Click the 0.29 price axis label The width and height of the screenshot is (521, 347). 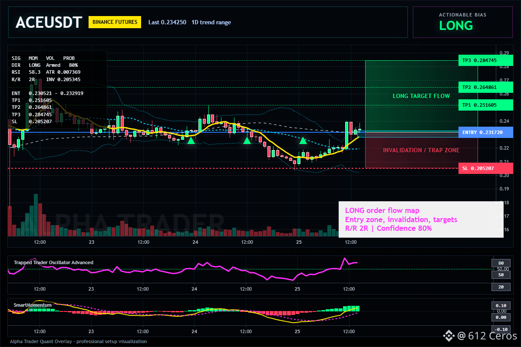coord(504,53)
